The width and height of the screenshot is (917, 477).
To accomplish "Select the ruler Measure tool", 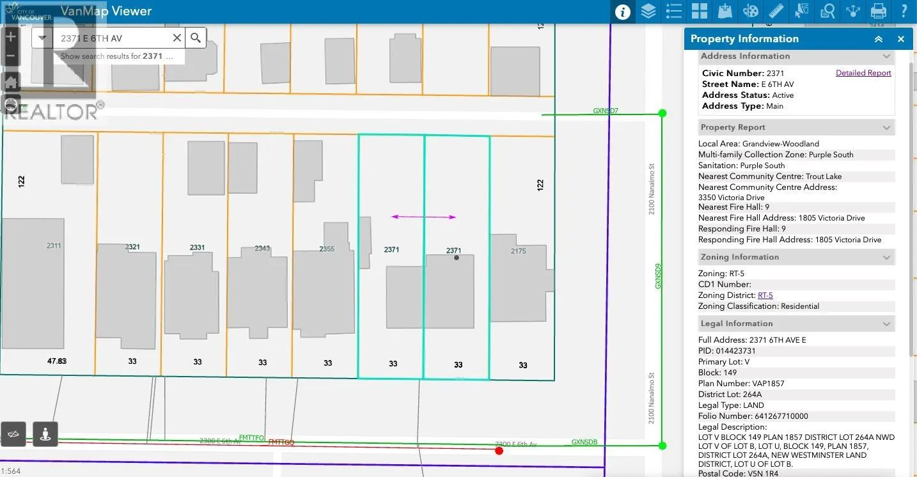I will 776,12.
